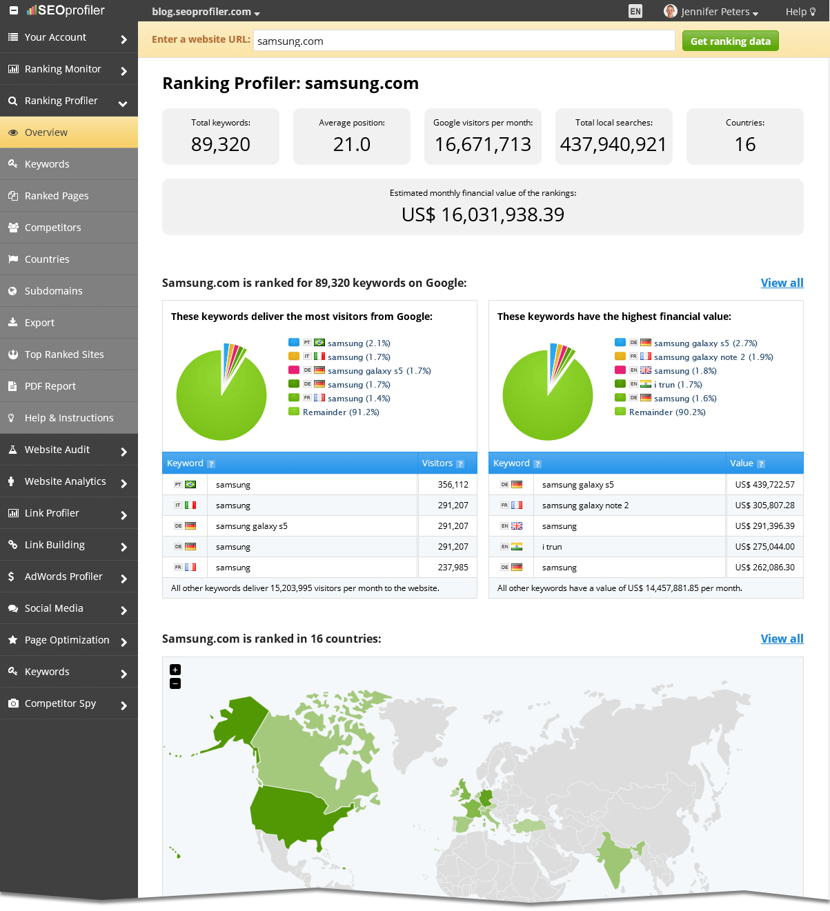The image size is (830, 911).
Task: Click the Page Optimization star icon
Action: point(12,639)
